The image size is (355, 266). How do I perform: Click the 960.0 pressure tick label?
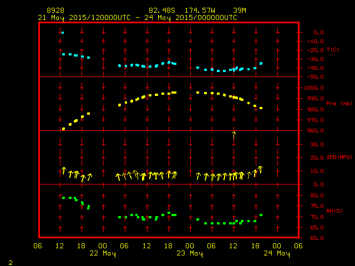tap(316, 131)
